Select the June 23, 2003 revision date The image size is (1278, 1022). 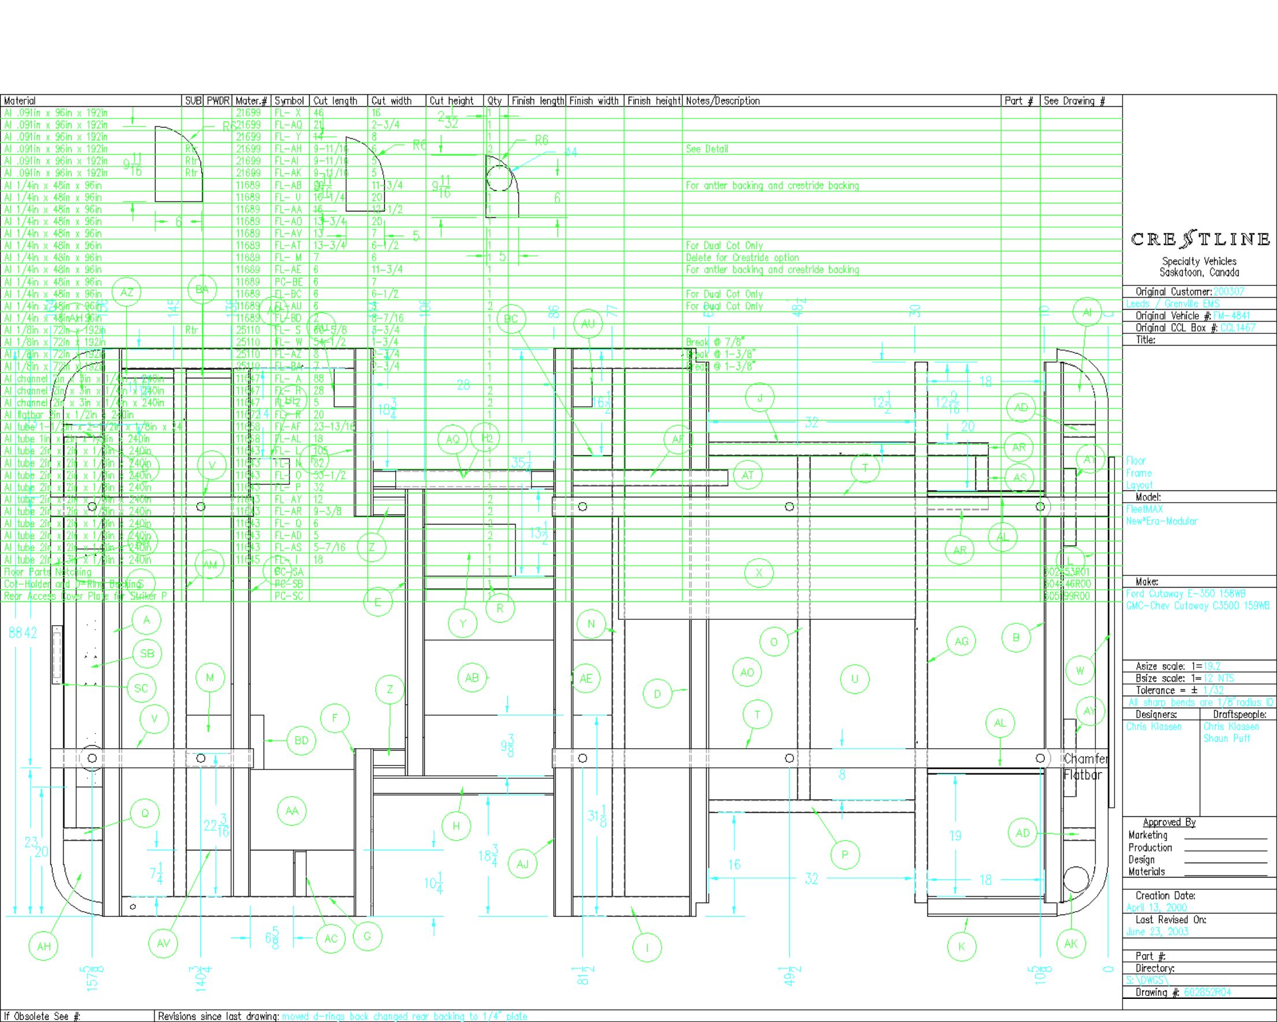tap(1157, 931)
